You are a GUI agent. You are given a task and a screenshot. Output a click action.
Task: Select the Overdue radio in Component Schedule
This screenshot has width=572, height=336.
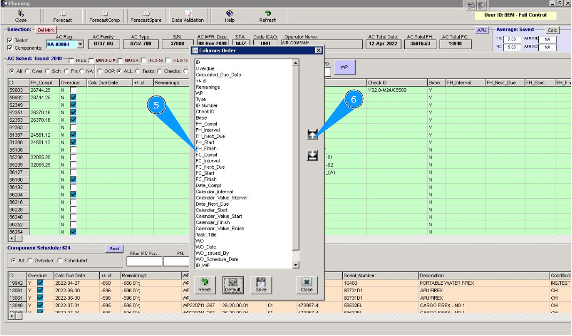point(30,261)
